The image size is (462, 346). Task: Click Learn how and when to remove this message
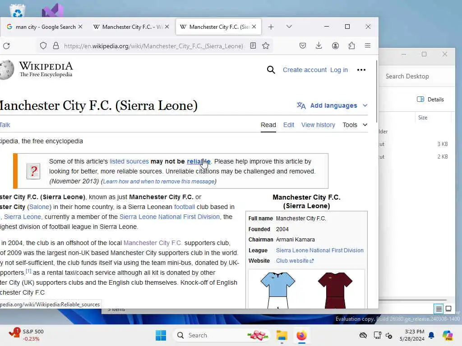point(159,181)
